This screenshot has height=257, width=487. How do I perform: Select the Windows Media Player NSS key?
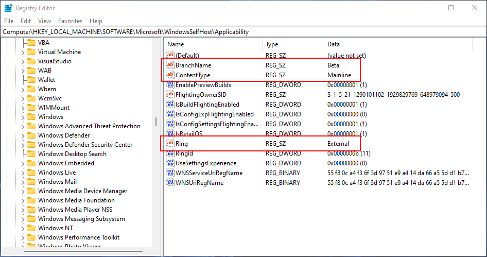coord(75,210)
